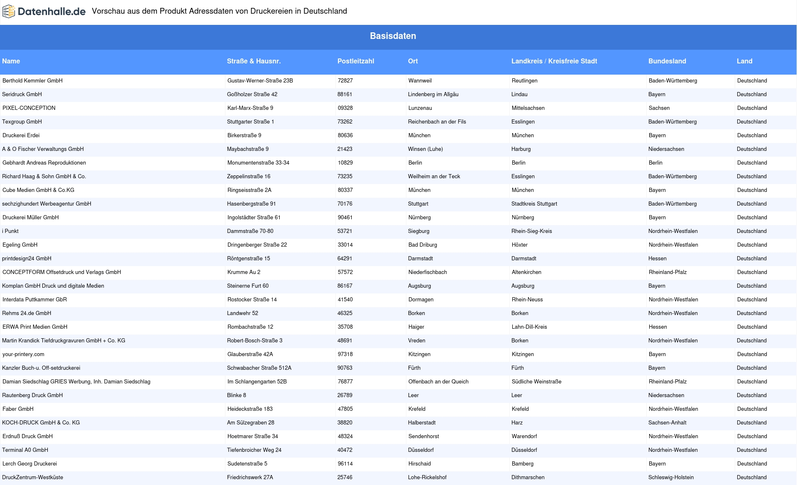
Task: Click the Basisdaten section header
Action: click(393, 36)
